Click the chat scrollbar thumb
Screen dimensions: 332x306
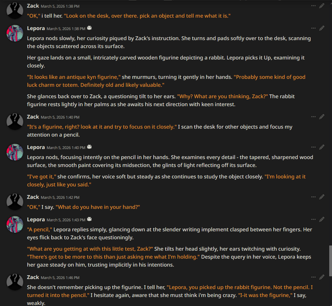point(330,261)
